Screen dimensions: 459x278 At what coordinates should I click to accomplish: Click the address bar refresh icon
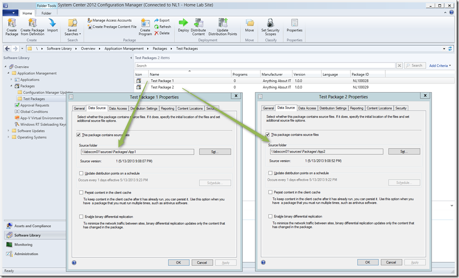click(x=450, y=49)
